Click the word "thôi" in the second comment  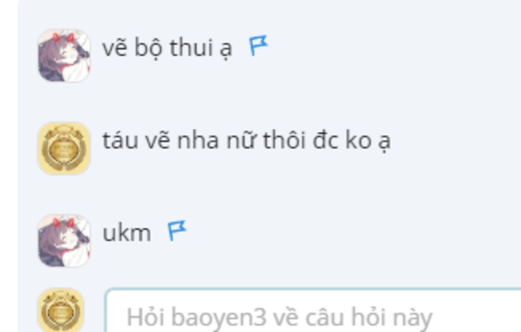point(284,140)
